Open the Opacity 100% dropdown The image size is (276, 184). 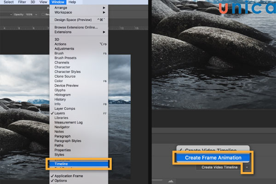coord(36,15)
